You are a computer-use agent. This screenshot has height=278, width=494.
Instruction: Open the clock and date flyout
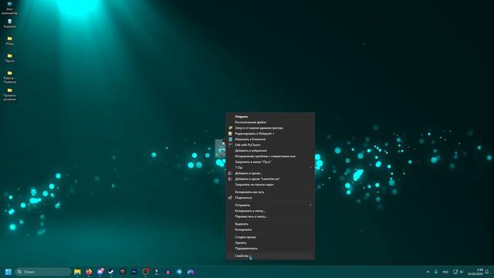tap(475, 272)
